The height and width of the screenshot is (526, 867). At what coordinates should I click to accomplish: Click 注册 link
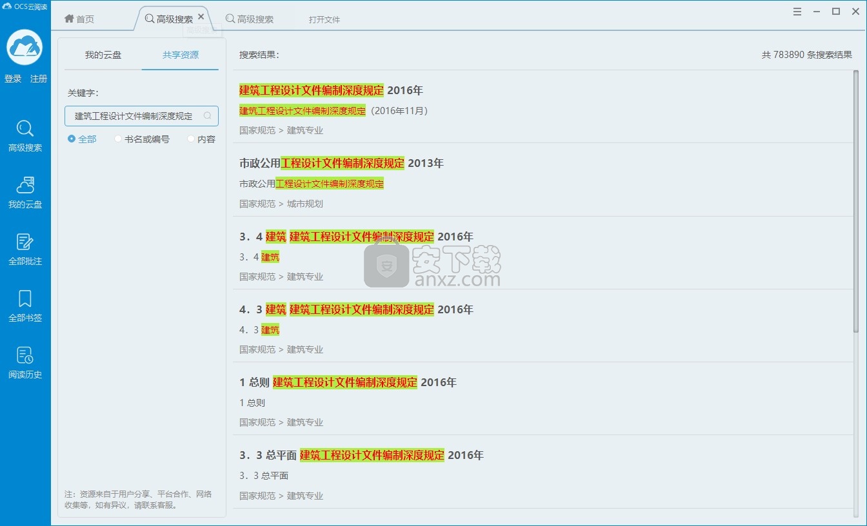coord(39,79)
